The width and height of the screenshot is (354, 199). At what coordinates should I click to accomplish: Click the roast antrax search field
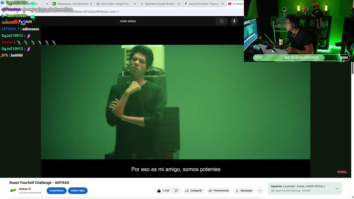(166, 21)
